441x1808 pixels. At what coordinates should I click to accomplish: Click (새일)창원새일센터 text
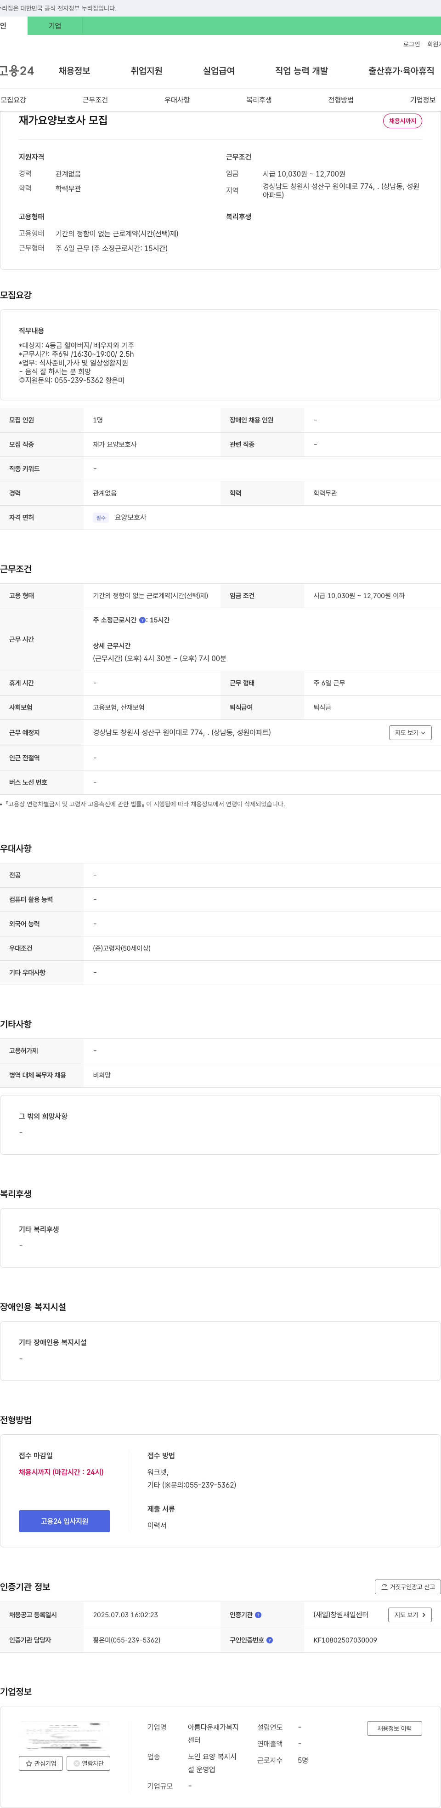pyautogui.click(x=341, y=1614)
